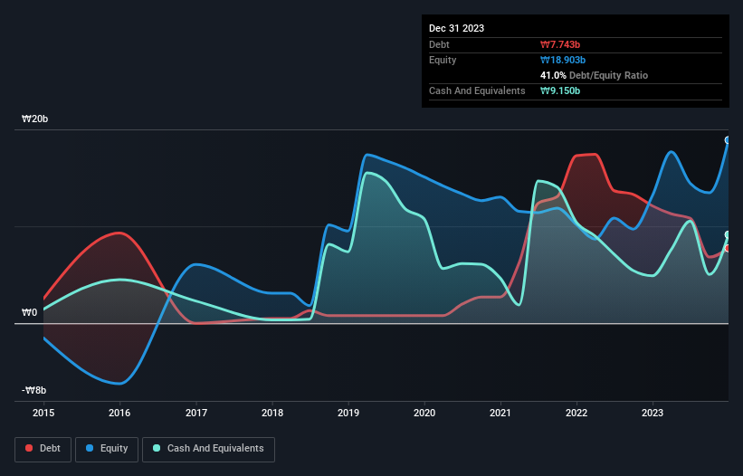The image size is (743, 476).
Task: Click Cash And Equivalents label in tooltip
Action: click(477, 90)
